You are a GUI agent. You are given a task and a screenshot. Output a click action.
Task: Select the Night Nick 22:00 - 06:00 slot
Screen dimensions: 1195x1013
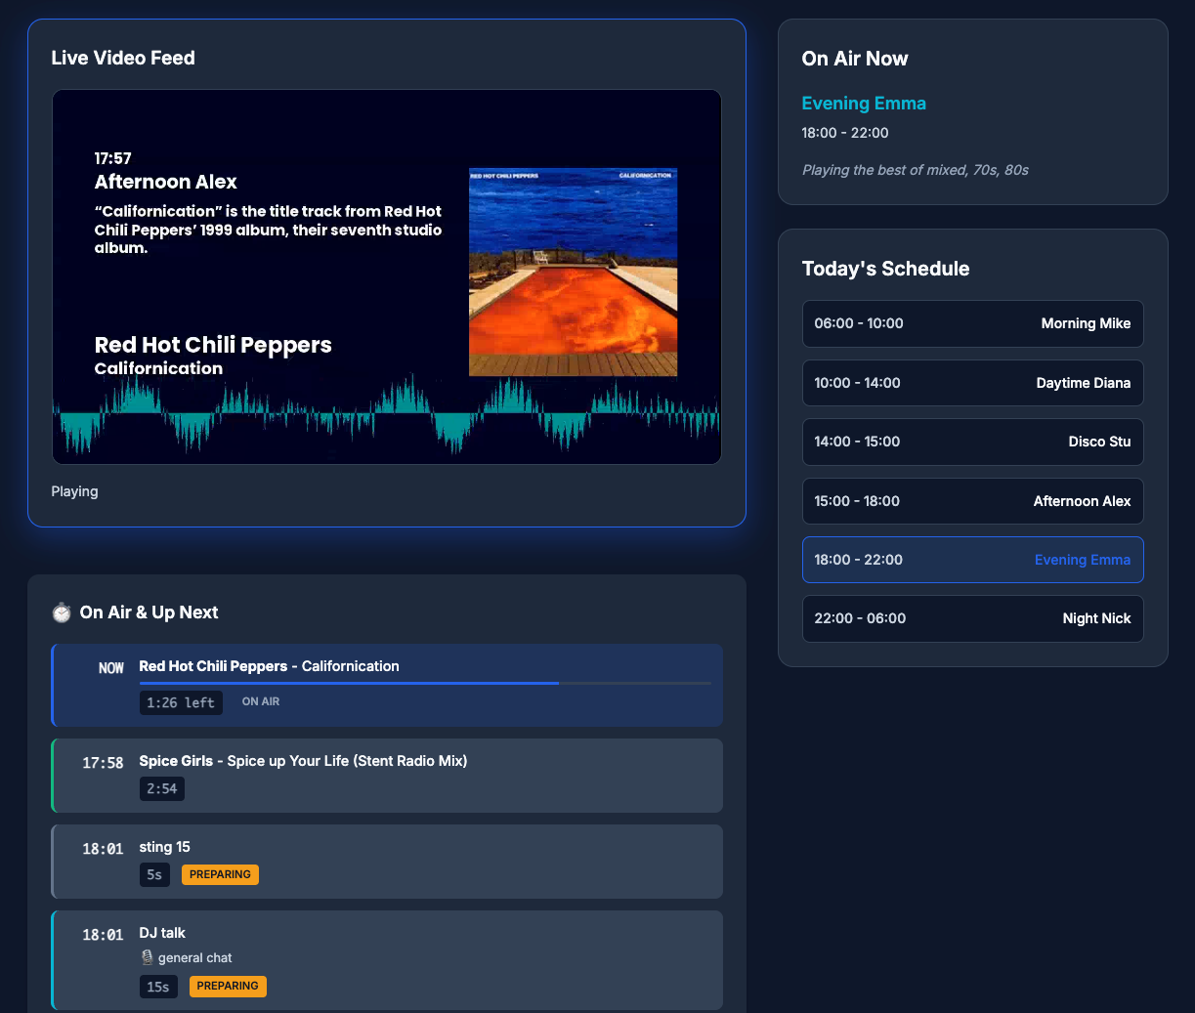(x=972, y=618)
